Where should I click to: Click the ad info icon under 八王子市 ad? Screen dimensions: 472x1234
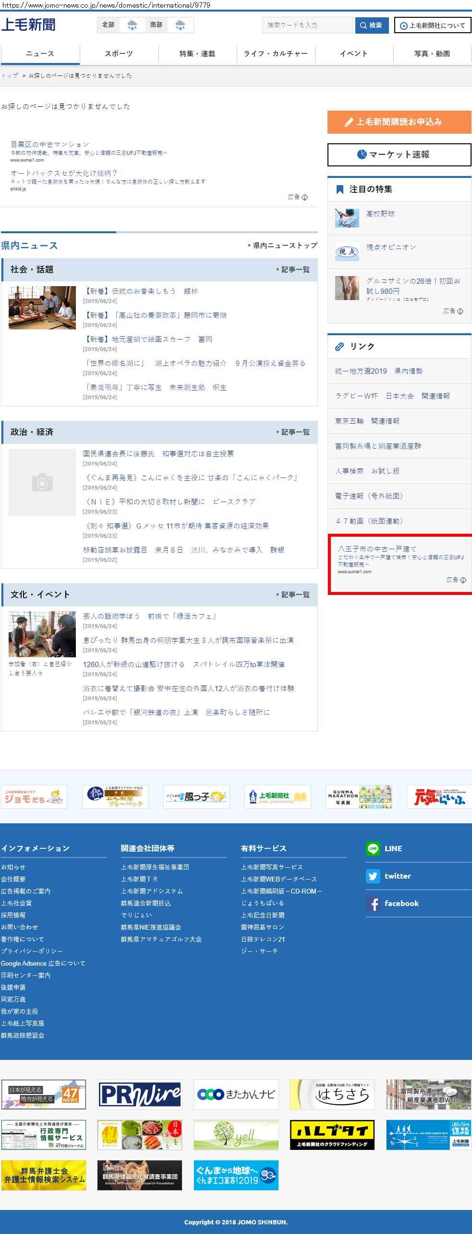[463, 580]
